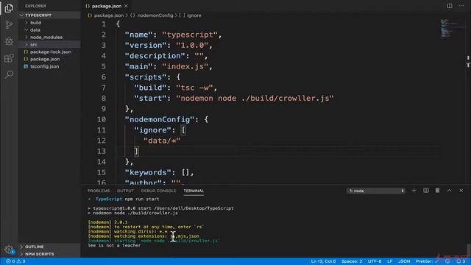Expand the NPM Scripts section
The width and height of the screenshot is (471, 265).
click(49, 254)
